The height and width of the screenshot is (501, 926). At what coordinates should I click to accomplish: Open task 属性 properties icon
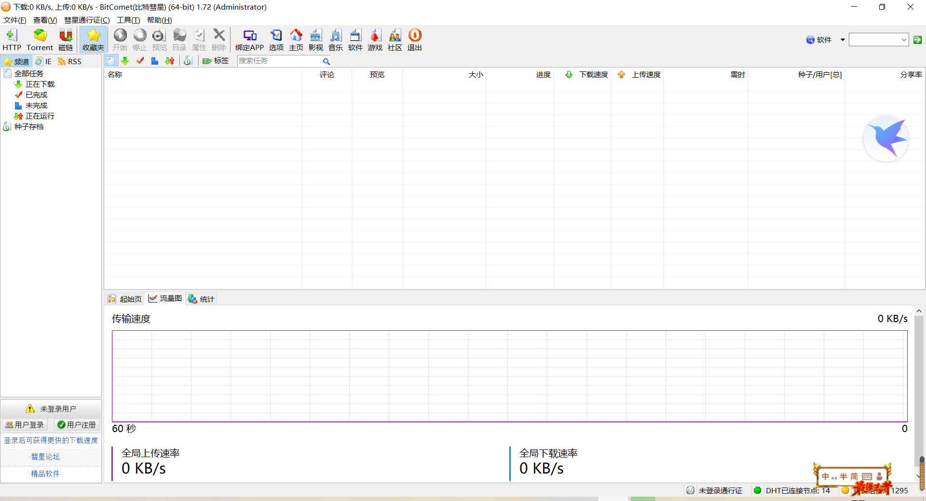199,40
